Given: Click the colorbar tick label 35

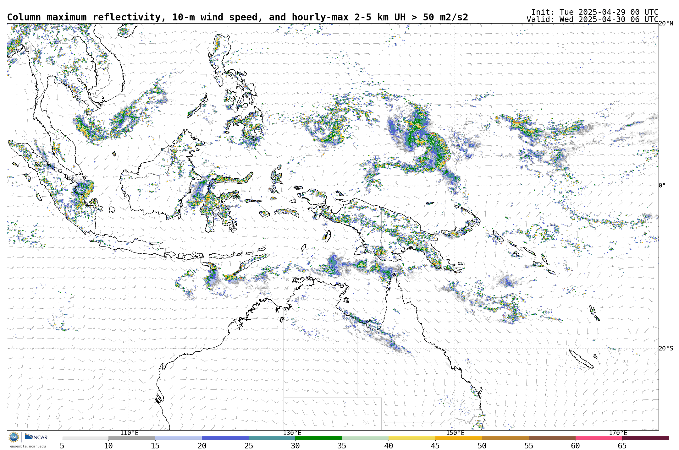Looking at the screenshot, I should [342, 446].
